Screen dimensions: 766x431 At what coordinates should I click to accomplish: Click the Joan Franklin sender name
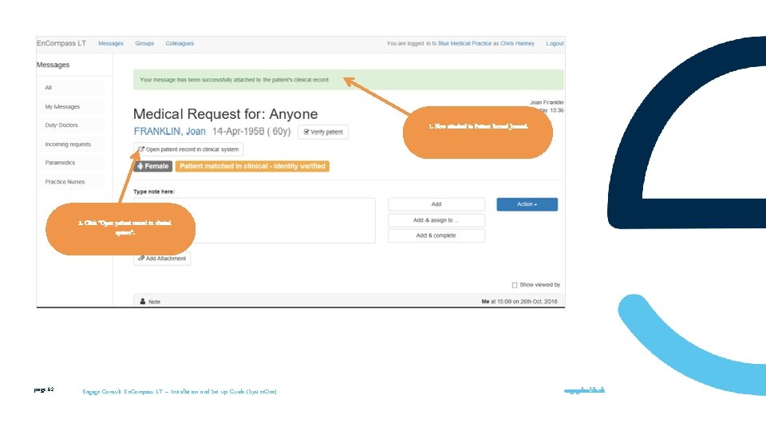coord(547,103)
